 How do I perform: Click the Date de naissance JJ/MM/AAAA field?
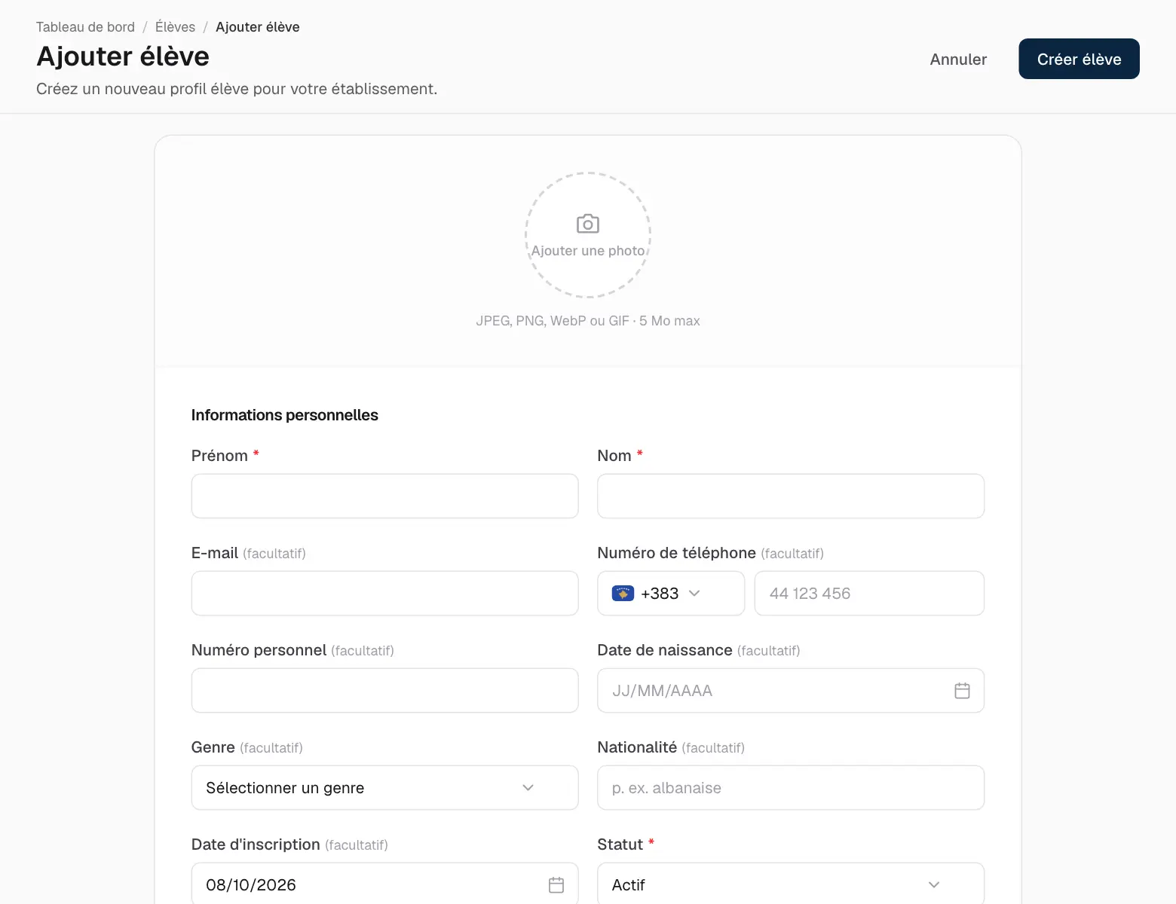coord(791,690)
